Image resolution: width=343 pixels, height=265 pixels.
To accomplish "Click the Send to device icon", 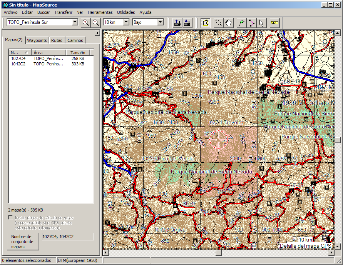I will [x=177, y=23].
